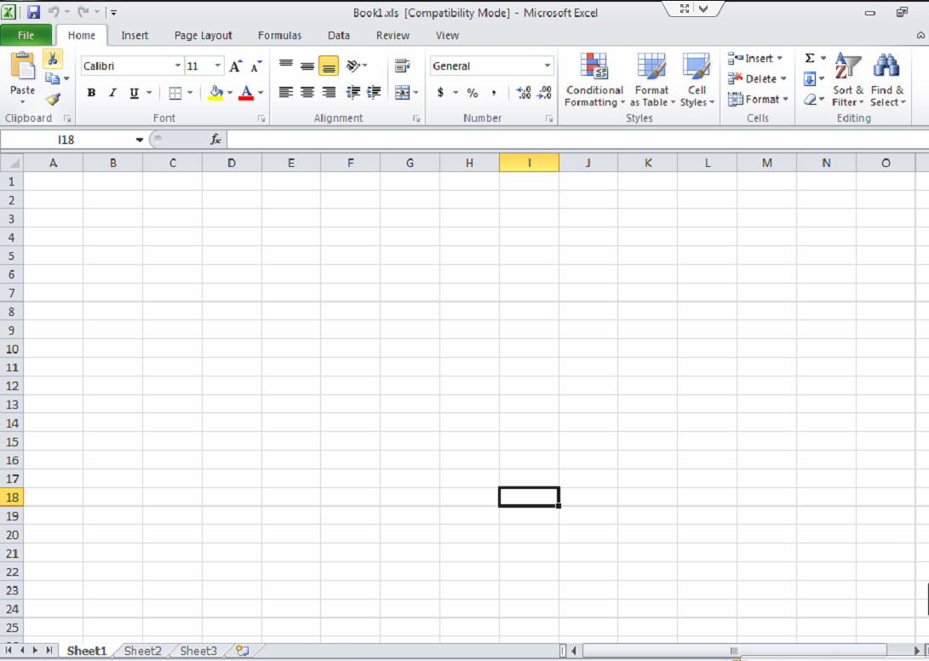
Task: Save the workbook using the Quick Access icon
Action: [x=34, y=13]
